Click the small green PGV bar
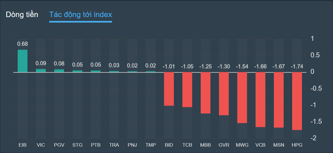Image resolution: width=333 pixels, height=153 pixels. [59, 70]
